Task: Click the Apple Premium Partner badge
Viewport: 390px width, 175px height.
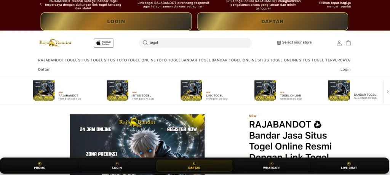Action: pos(104,43)
